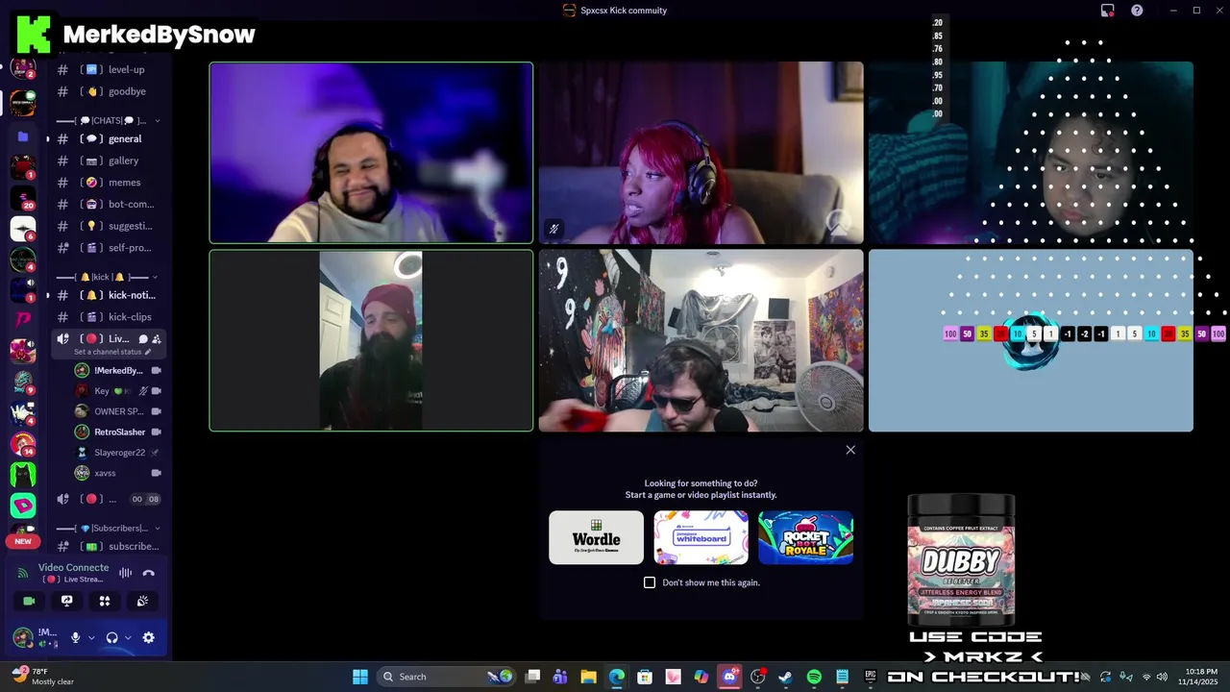The image size is (1230, 692).
Task: Open the gallery channel
Action: coord(110,161)
